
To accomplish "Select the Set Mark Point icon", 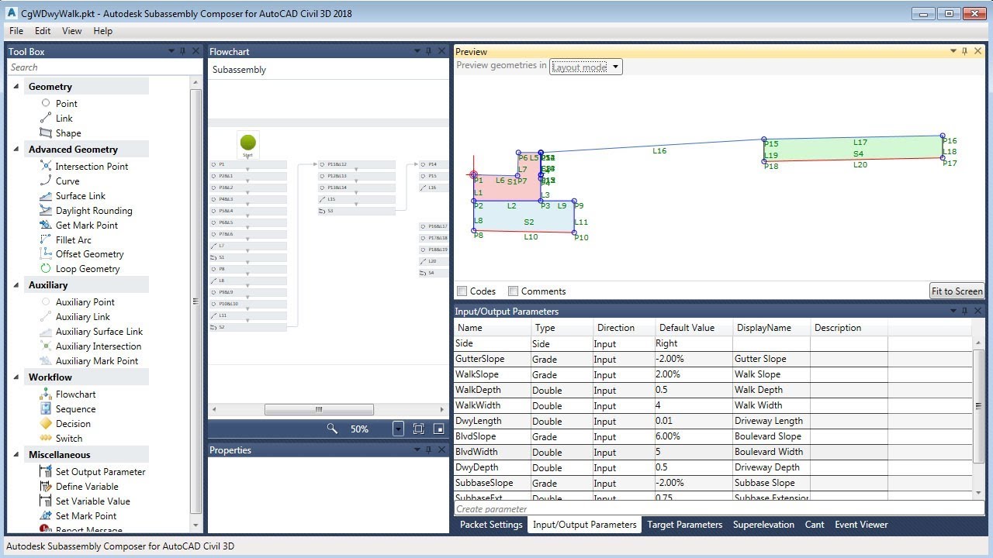I will [x=46, y=515].
